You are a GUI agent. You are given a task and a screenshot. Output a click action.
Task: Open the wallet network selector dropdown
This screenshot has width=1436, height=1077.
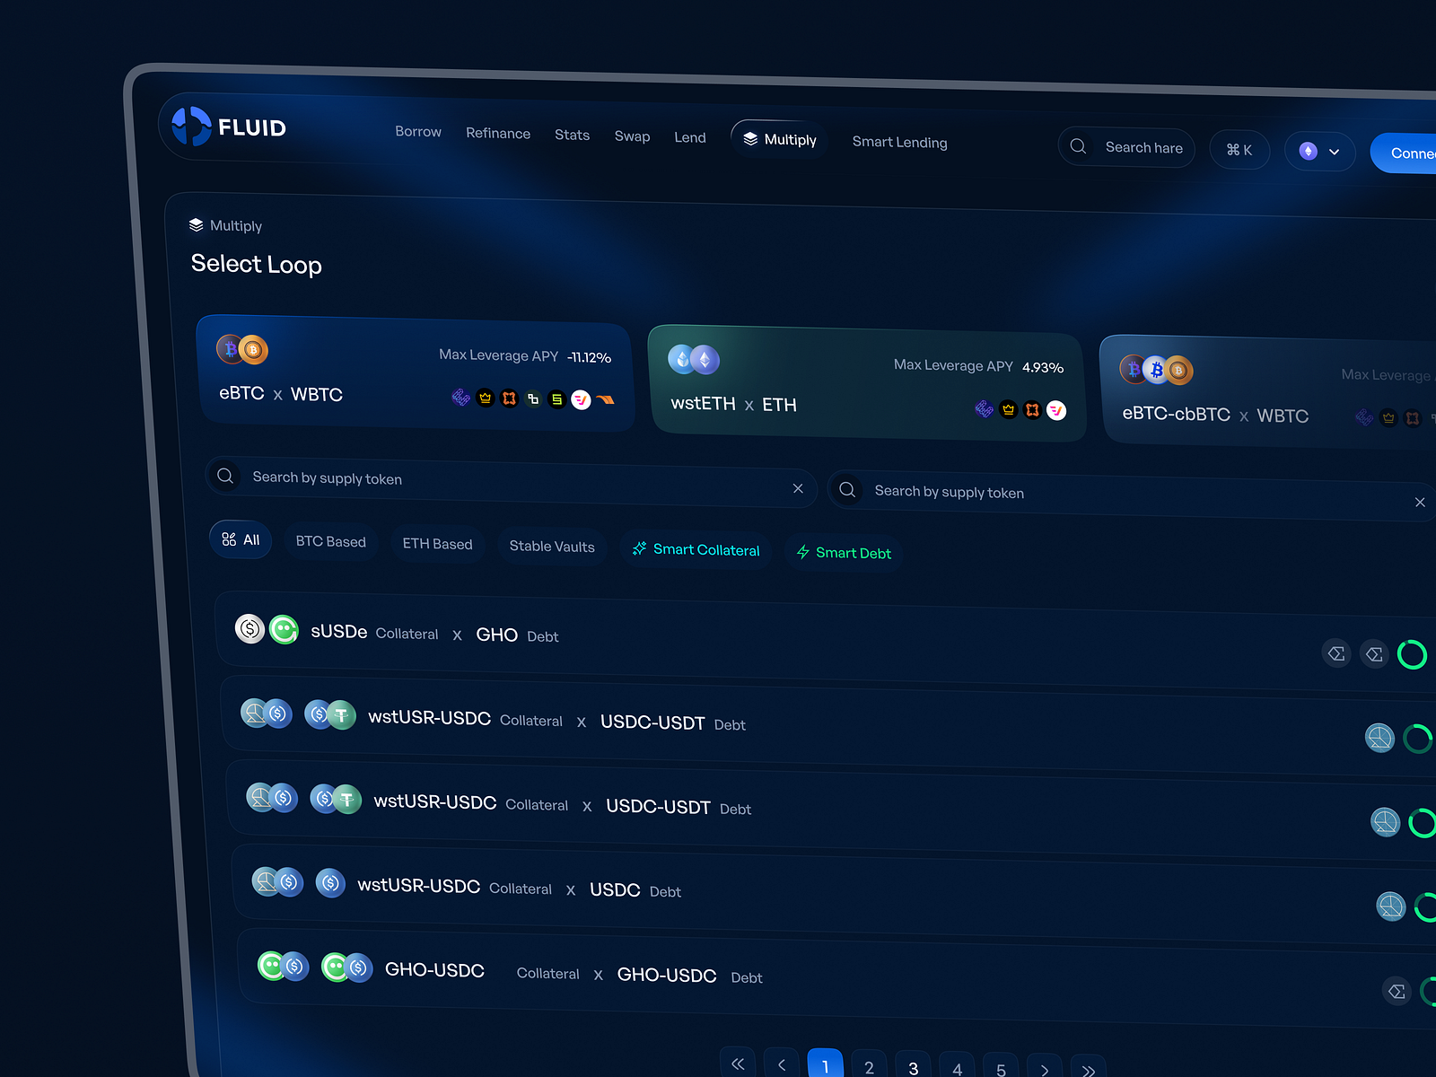[x=1319, y=152]
